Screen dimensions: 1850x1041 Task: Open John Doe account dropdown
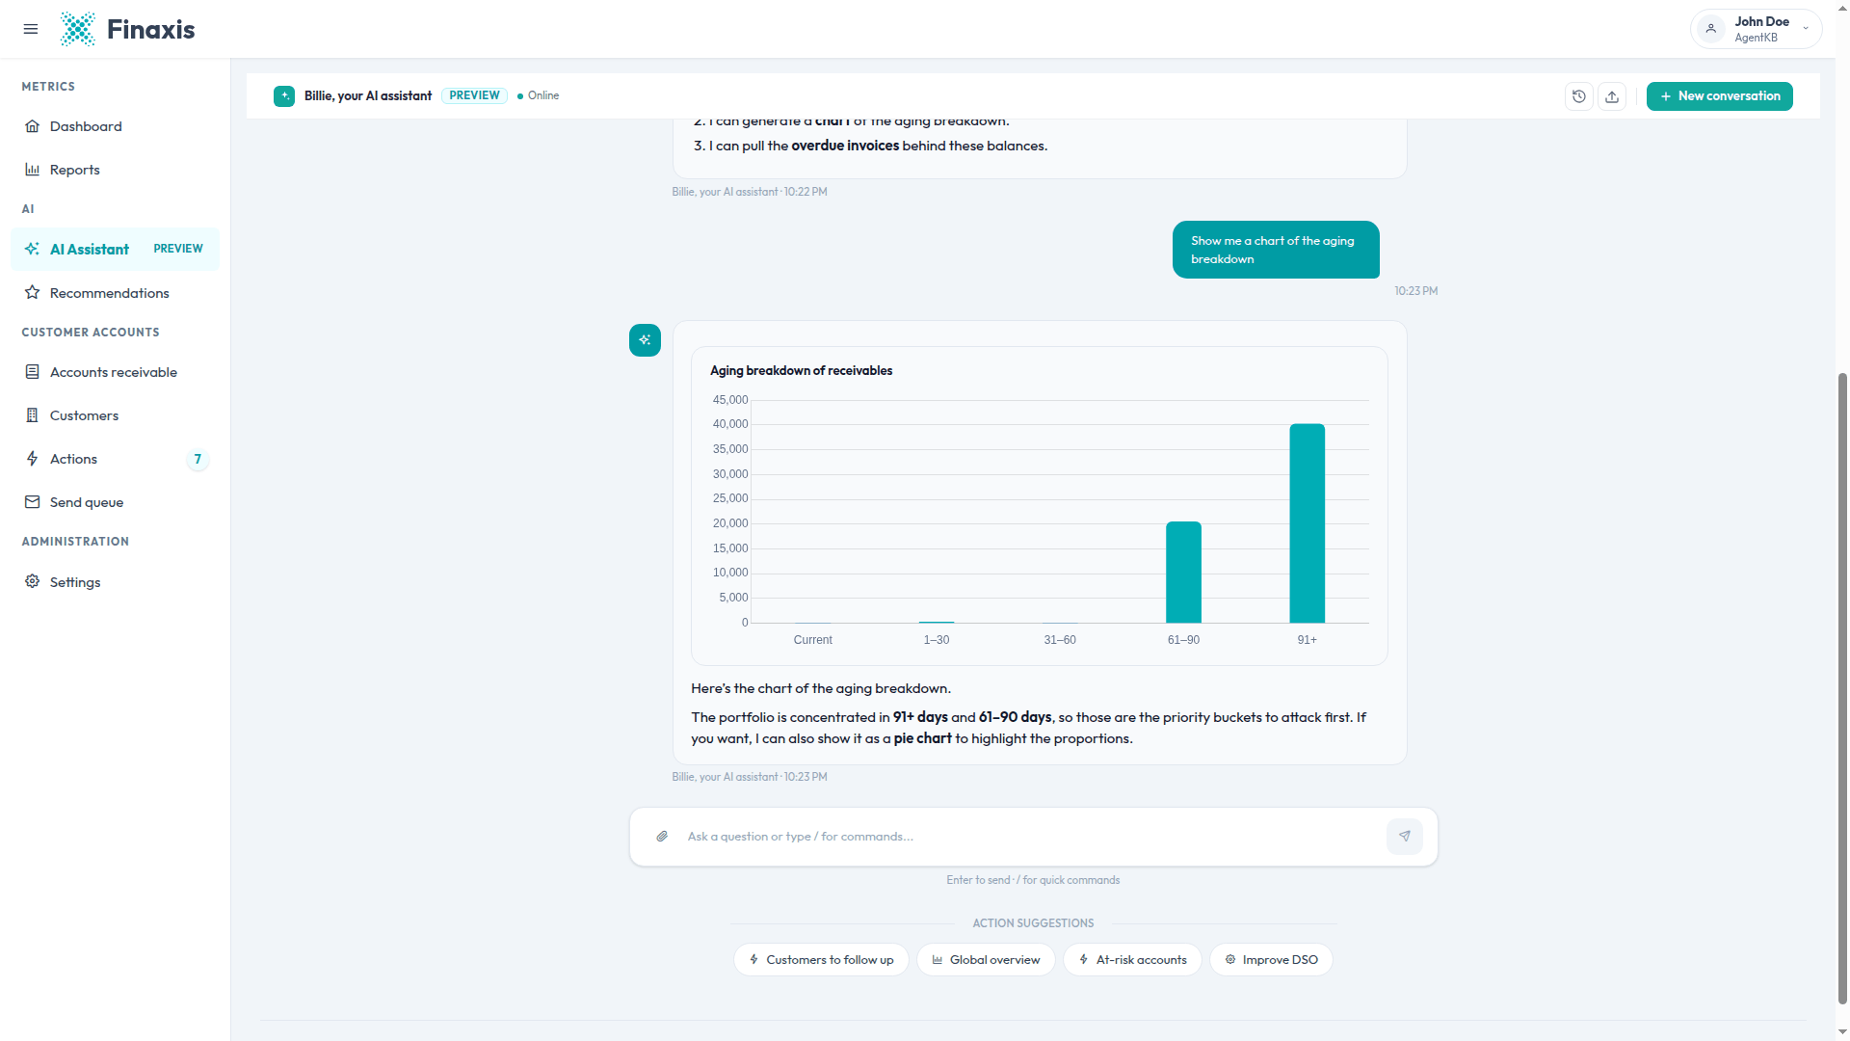(x=1756, y=29)
